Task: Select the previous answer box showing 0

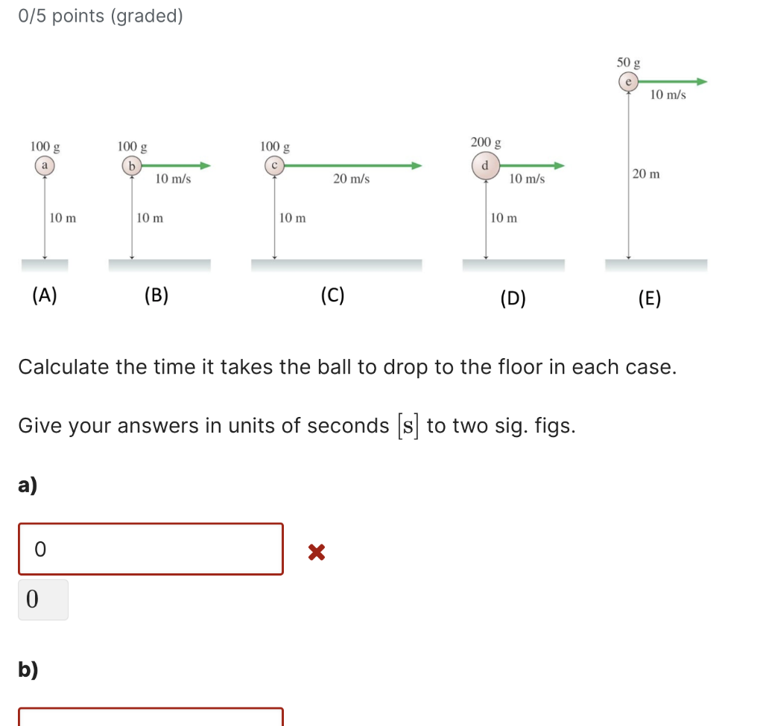Action: 42,599
